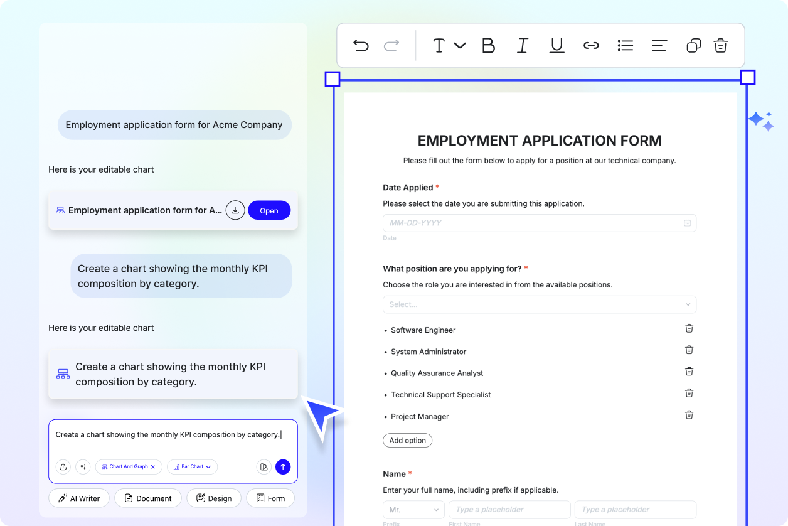Image resolution: width=788 pixels, height=526 pixels.
Task: Open the Employment application form card
Action: 269,210
